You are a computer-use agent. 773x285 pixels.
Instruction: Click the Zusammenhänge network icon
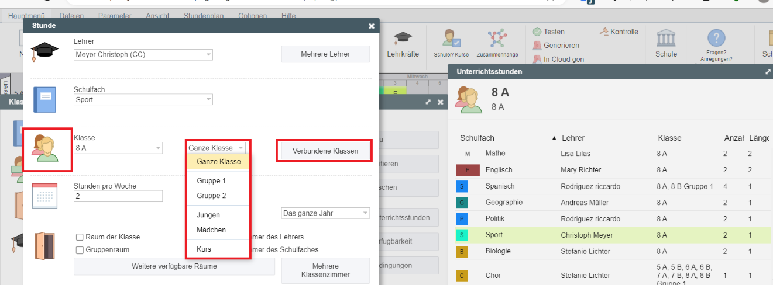pyautogui.click(x=497, y=39)
